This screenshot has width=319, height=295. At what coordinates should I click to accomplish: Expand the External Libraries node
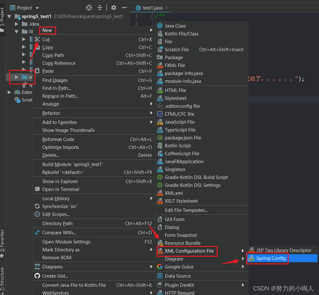(x=9, y=92)
